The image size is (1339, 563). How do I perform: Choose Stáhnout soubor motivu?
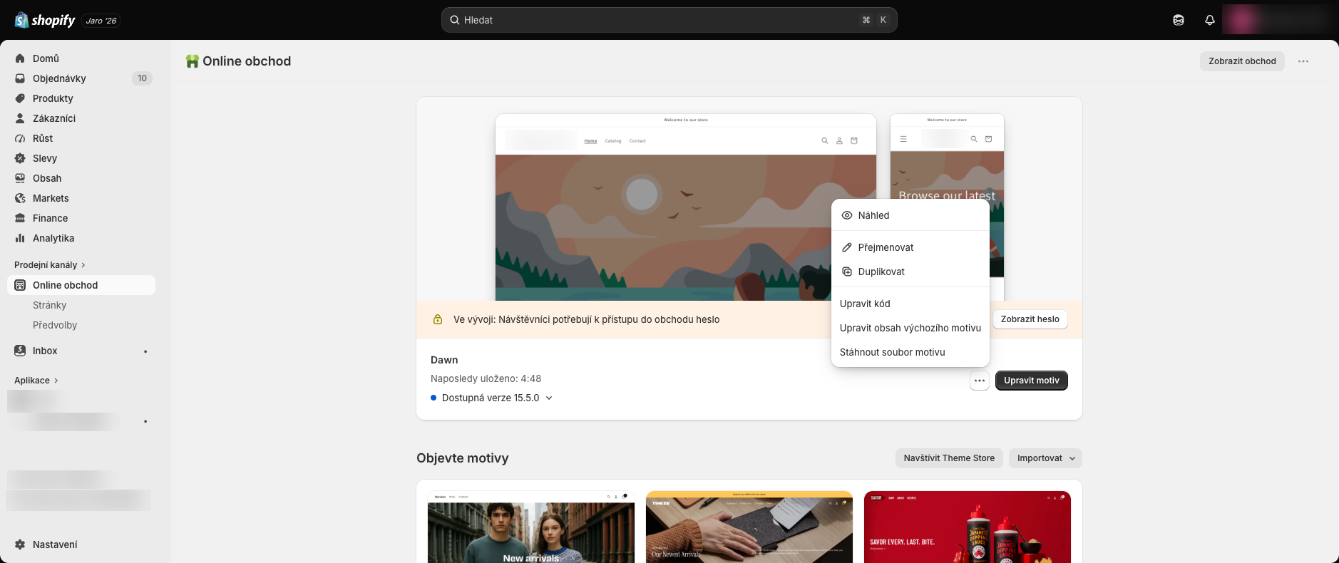910,352
